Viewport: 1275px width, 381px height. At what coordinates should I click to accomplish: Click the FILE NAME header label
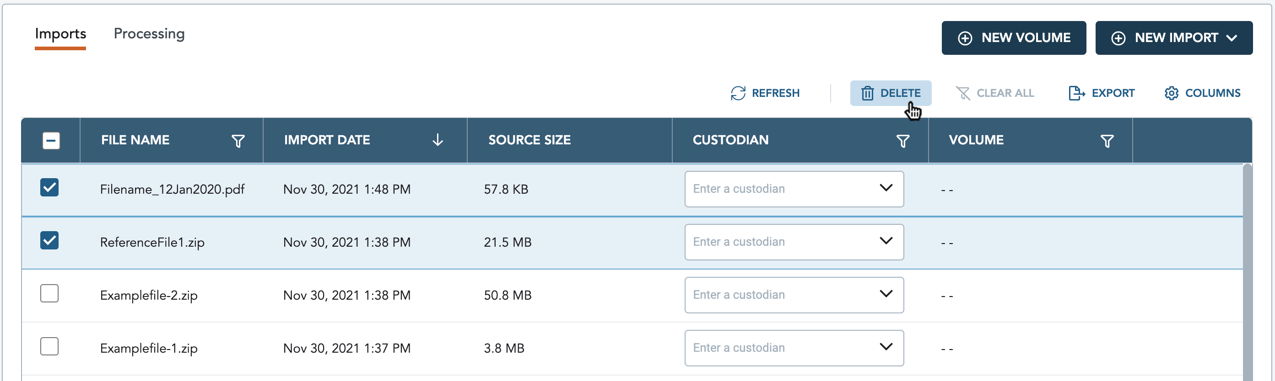tap(135, 140)
